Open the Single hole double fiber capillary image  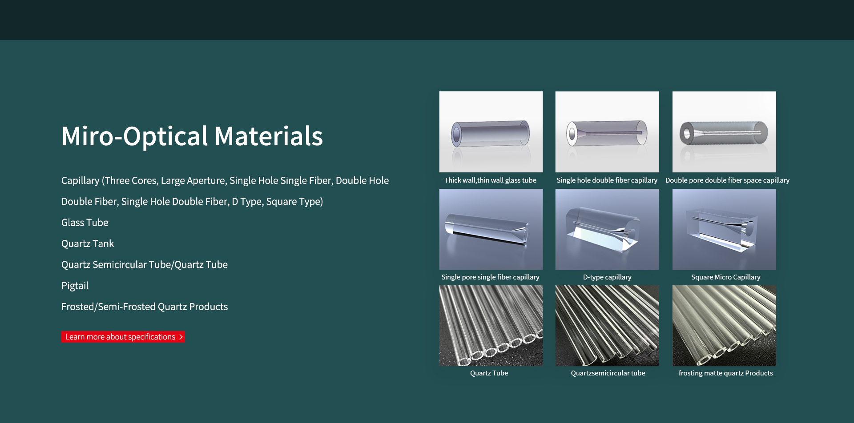pos(607,132)
